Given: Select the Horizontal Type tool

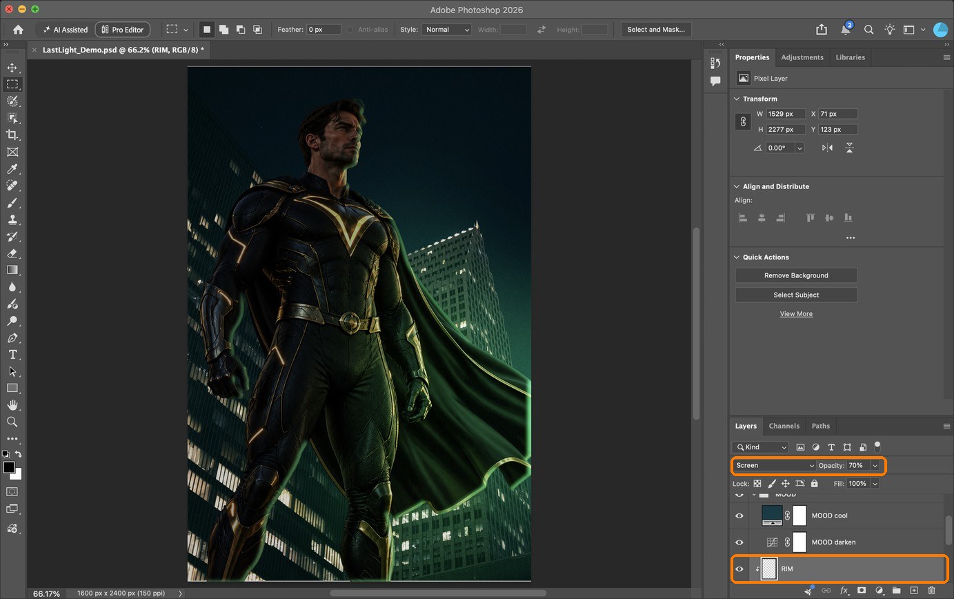Looking at the screenshot, I should point(12,355).
